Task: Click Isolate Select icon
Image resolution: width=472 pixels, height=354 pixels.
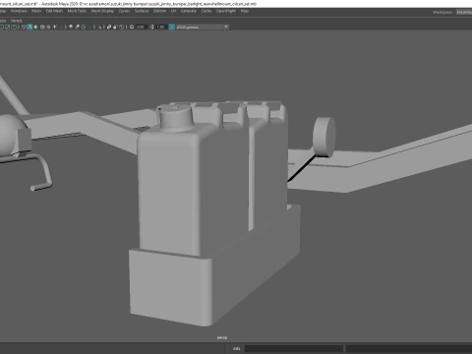Action: [99, 27]
